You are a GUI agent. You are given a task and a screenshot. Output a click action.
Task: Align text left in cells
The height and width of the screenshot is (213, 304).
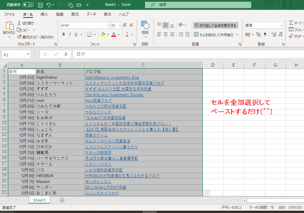[x=159, y=34]
